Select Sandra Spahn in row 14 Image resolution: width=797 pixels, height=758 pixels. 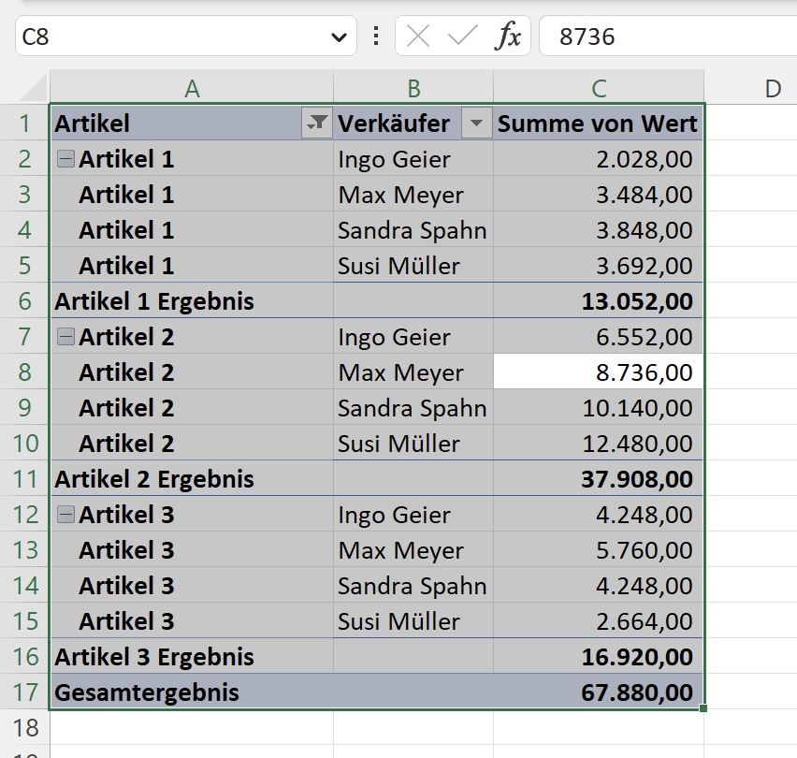pos(413,586)
